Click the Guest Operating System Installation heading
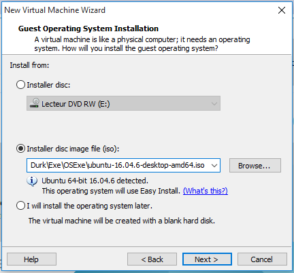 coord(88,29)
